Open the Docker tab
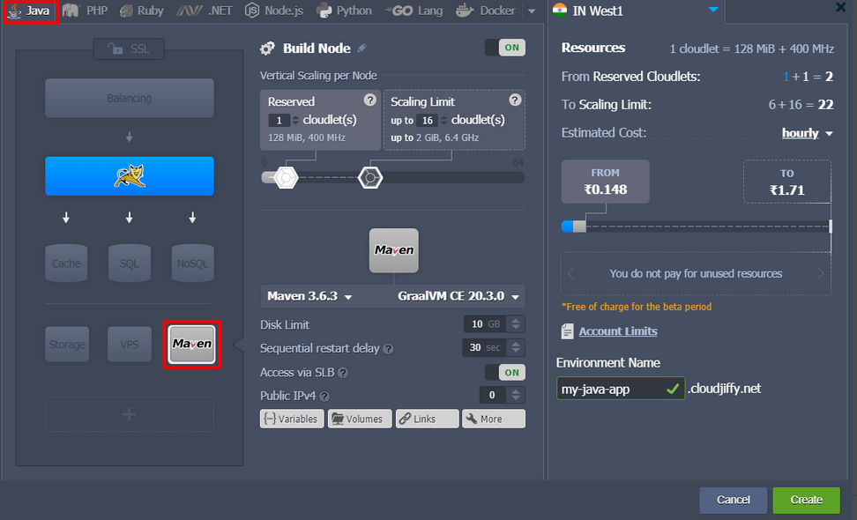Image resolution: width=857 pixels, height=520 pixels. (x=485, y=11)
